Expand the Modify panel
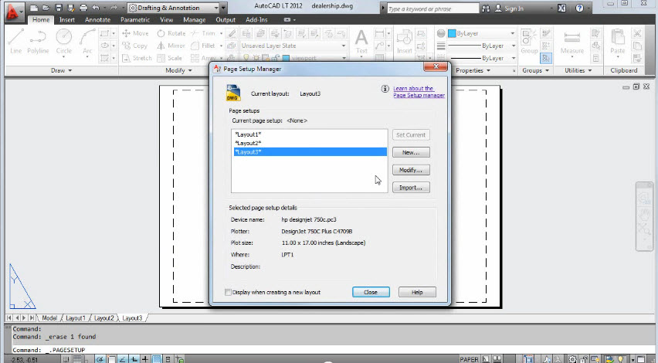 [x=178, y=70]
